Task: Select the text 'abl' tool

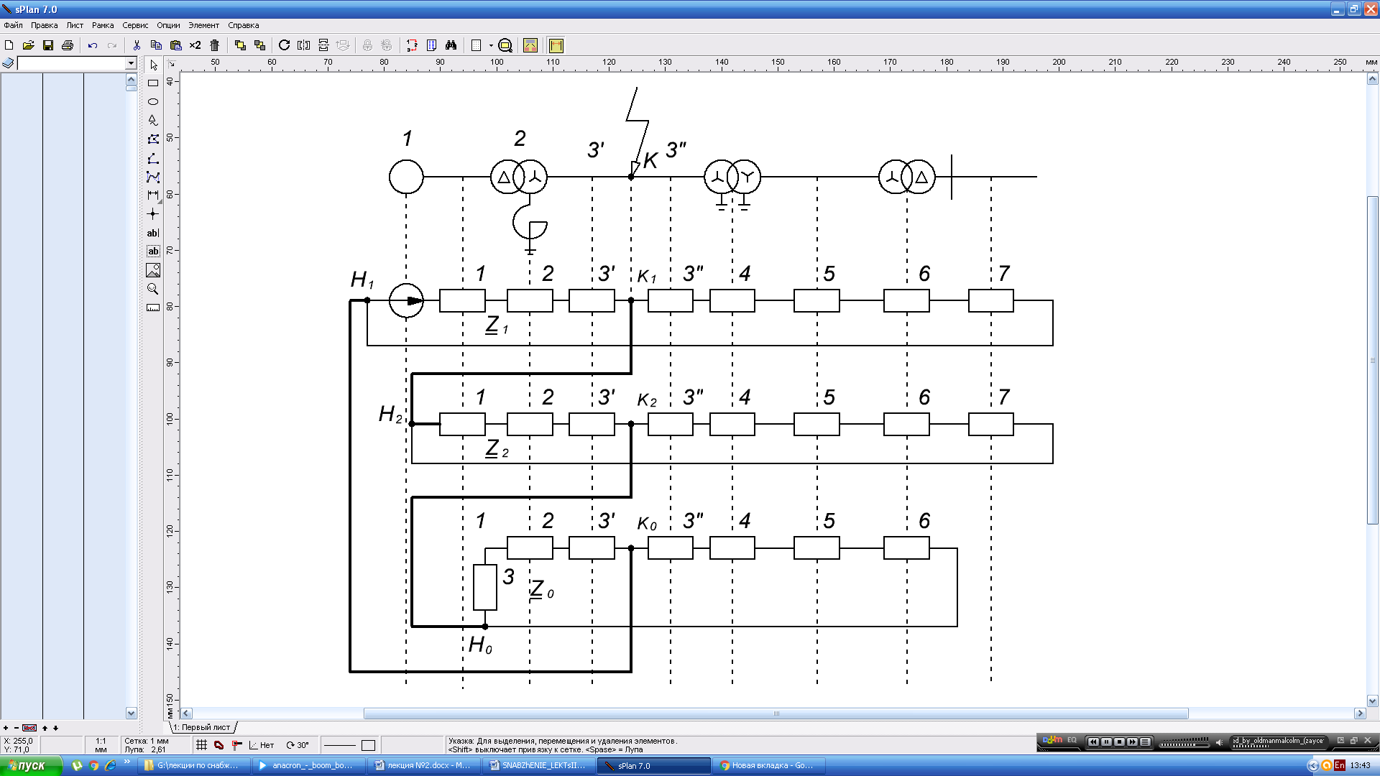Action: pyautogui.click(x=153, y=233)
